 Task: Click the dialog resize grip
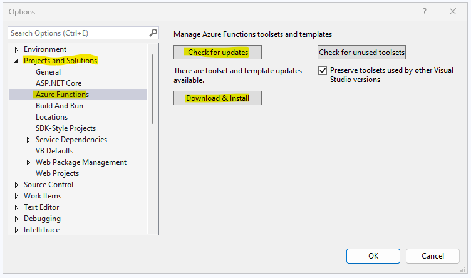[x=463, y=269]
